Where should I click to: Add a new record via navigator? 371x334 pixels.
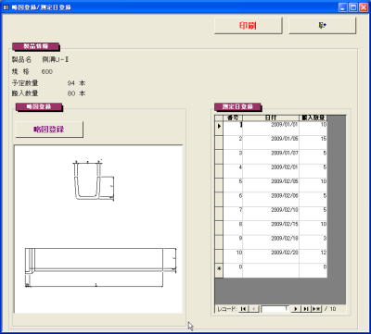[316, 309]
